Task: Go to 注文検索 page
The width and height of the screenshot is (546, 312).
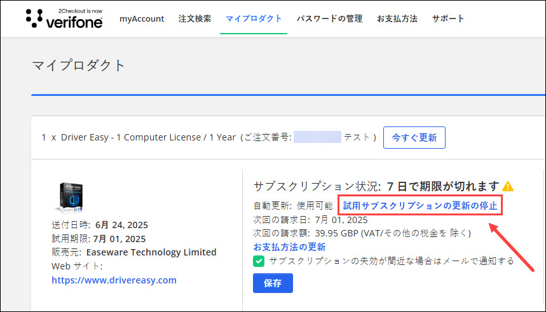Action: tap(195, 18)
